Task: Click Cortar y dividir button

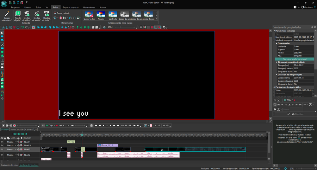Action: tap(62, 13)
